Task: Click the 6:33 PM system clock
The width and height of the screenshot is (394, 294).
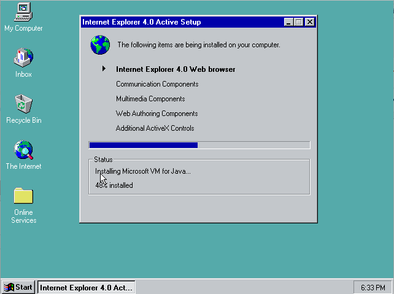Action: pyautogui.click(x=373, y=287)
